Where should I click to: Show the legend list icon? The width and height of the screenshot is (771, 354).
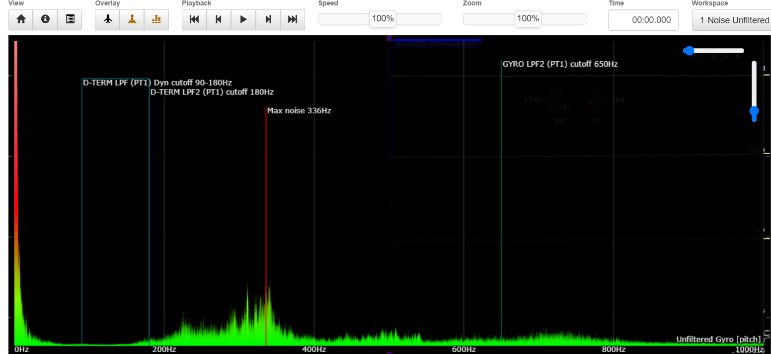tap(70, 19)
